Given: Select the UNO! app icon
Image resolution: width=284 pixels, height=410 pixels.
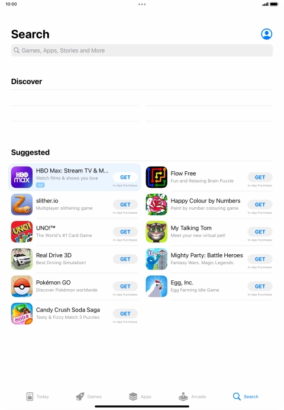Looking at the screenshot, I should (x=22, y=232).
